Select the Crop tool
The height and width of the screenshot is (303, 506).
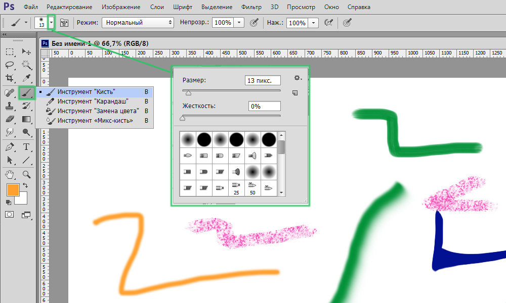10,78
